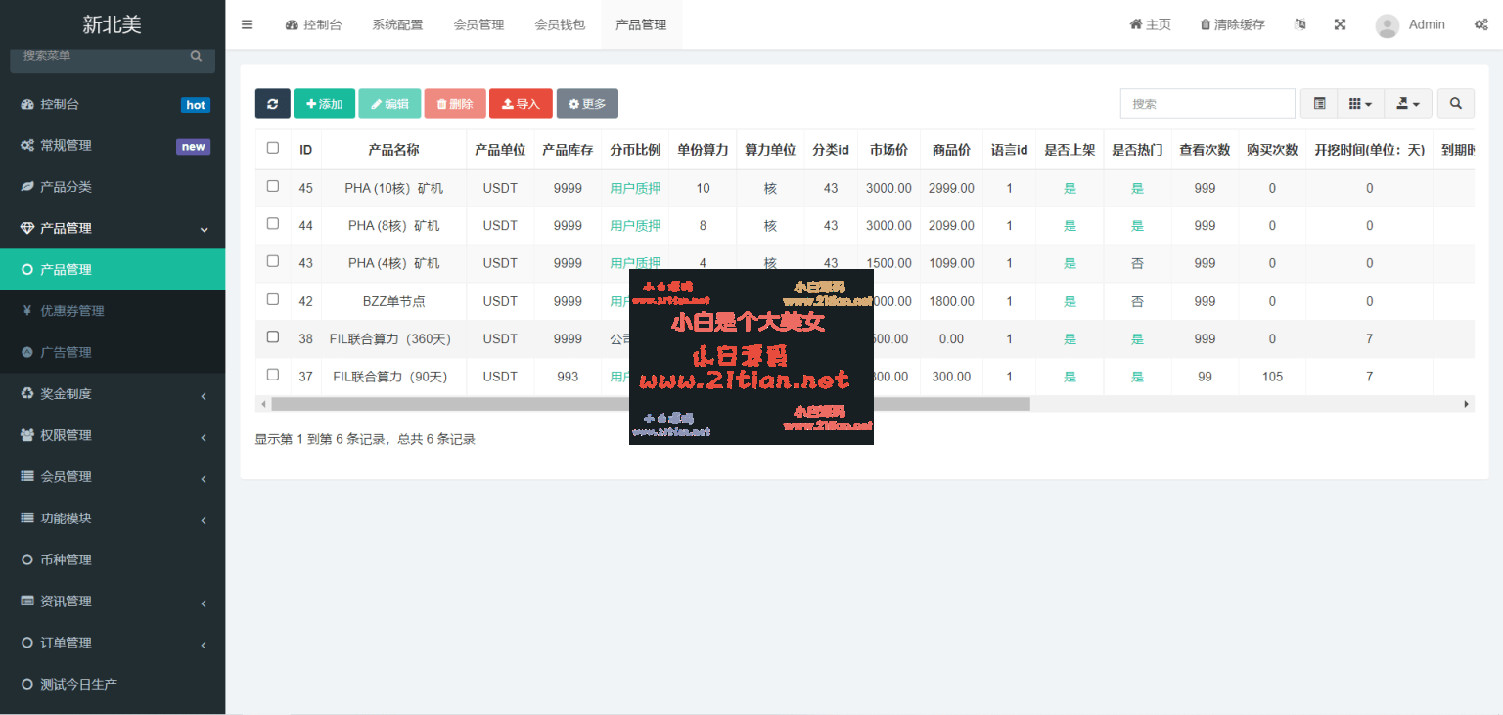Click the search magnifier button beside table tools
The image size is (1503, 715).
(x=1456, y=104)
